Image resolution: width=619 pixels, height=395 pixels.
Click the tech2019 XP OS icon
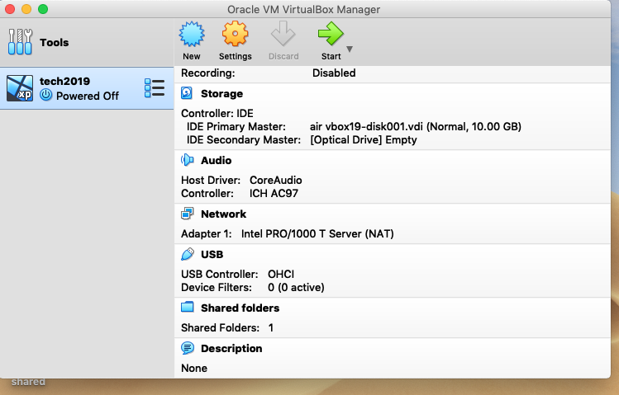click(20, 88)
